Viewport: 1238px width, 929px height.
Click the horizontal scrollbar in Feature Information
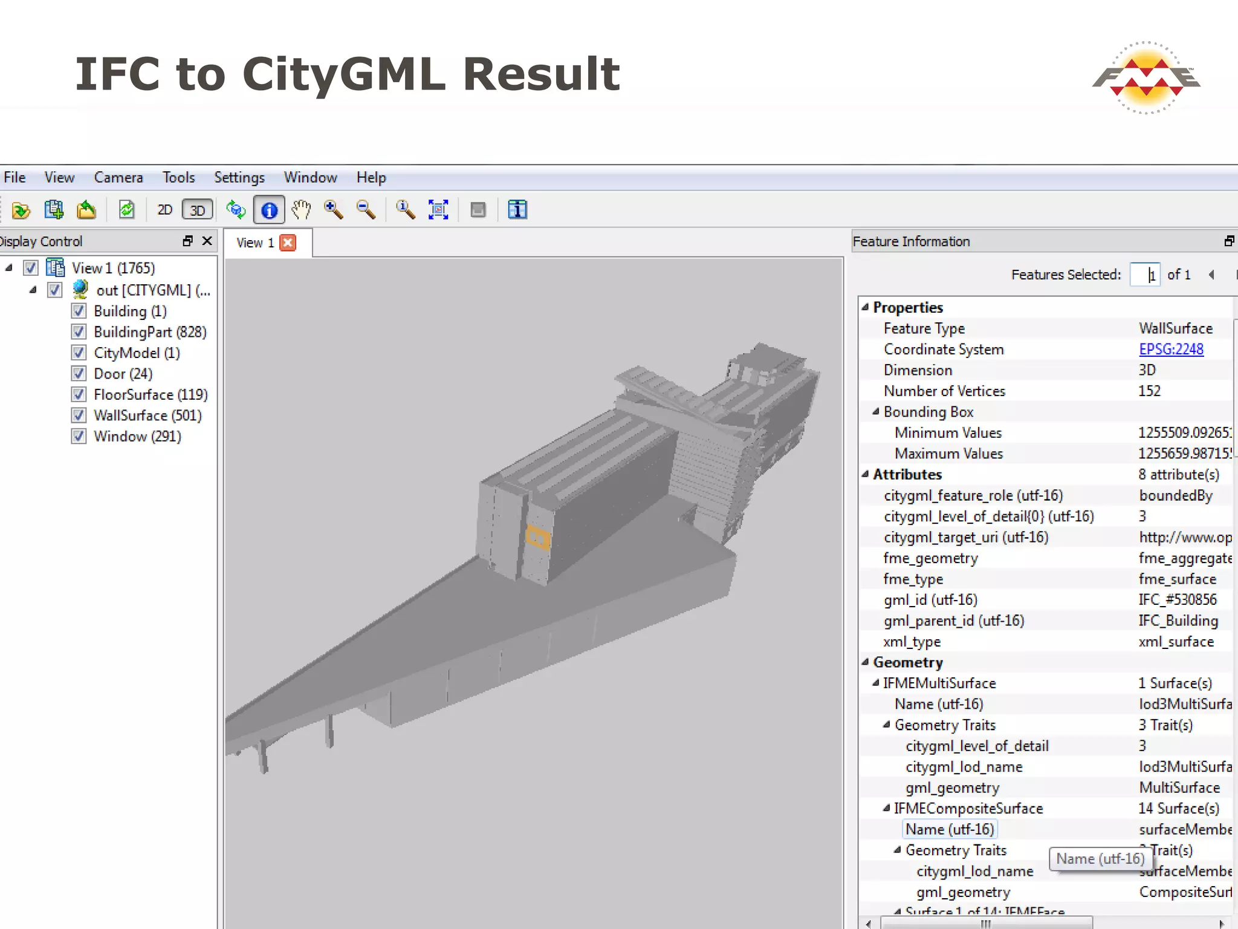point(986,923)
